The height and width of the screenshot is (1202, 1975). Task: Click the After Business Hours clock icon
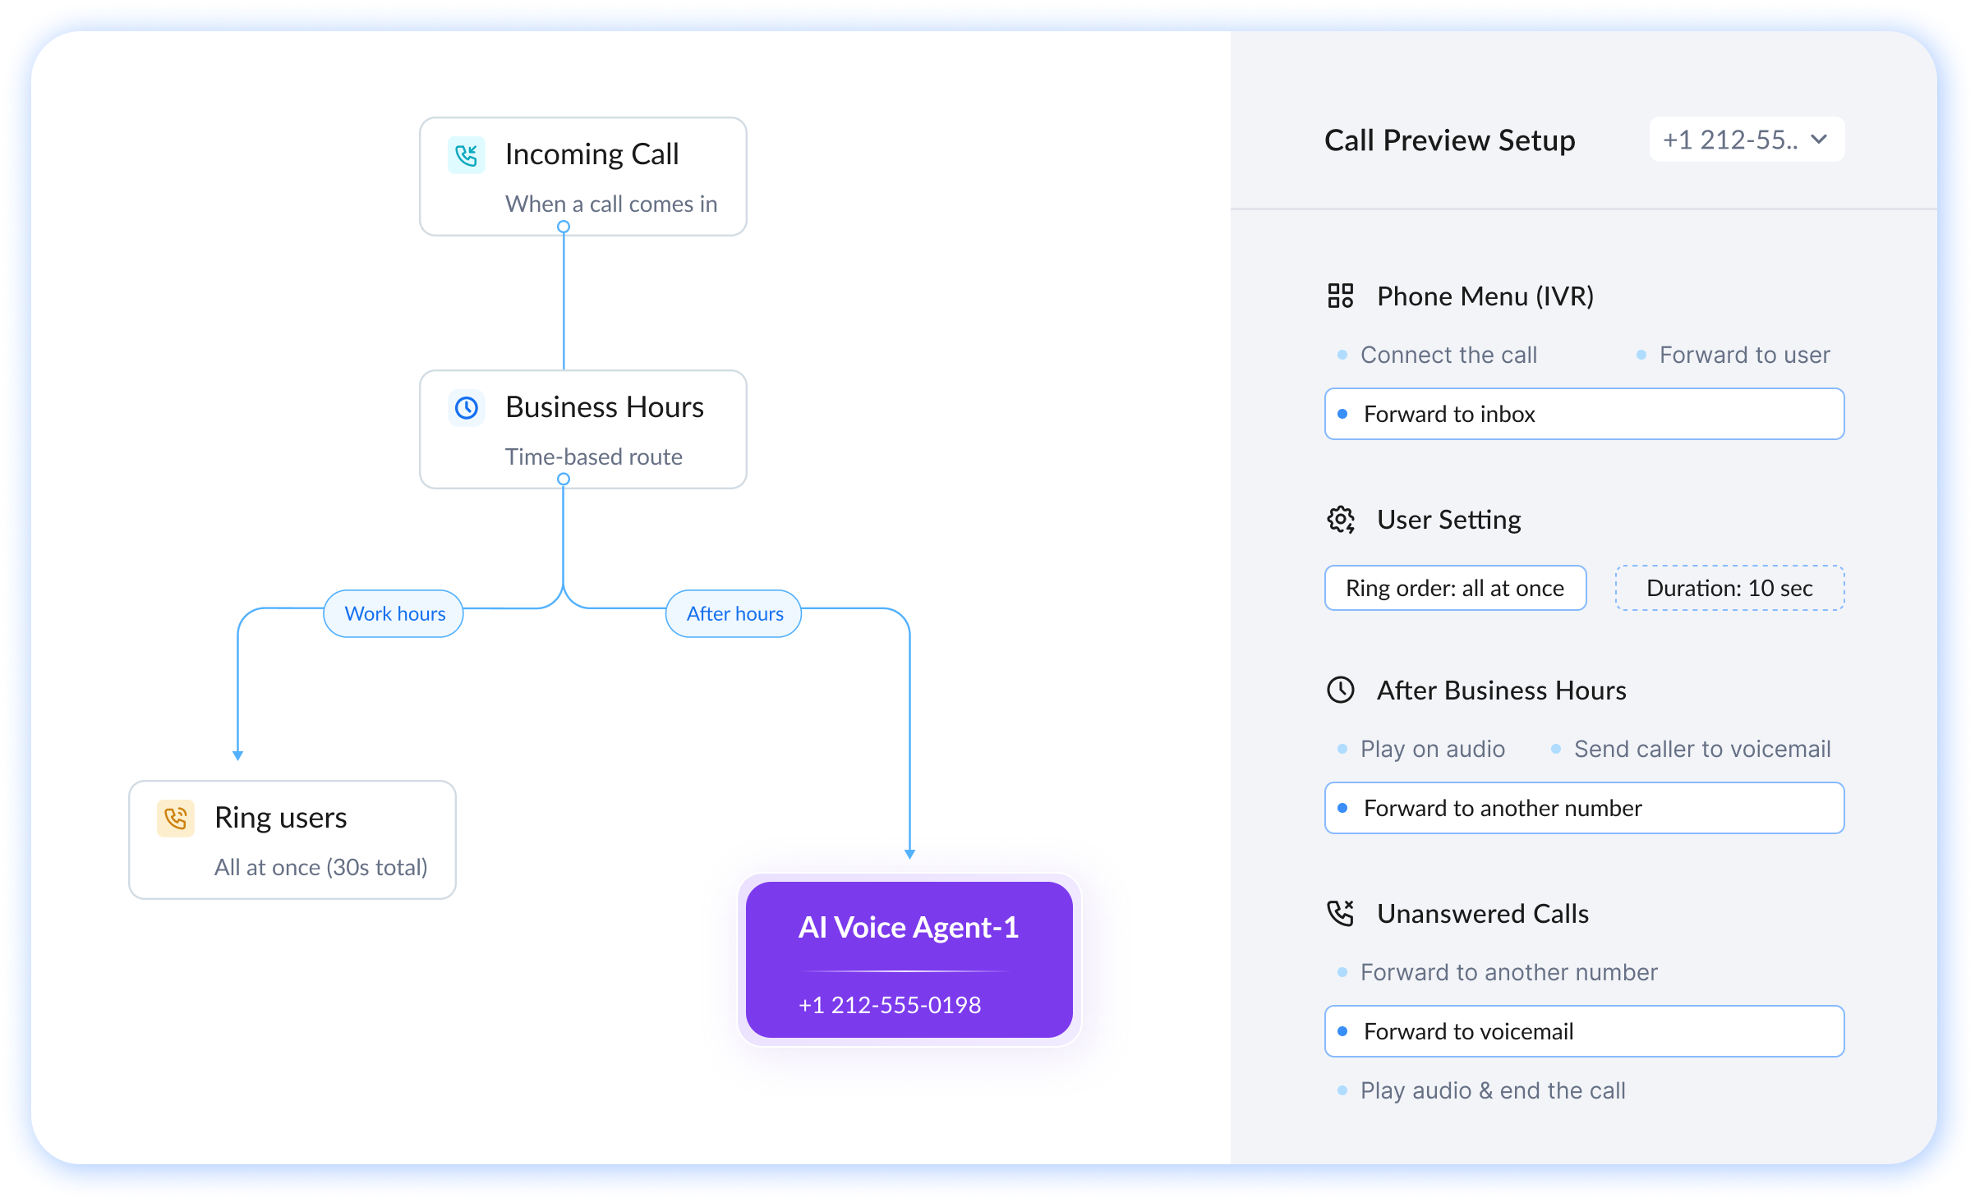pyautogui.click(x=1341, y=690)
